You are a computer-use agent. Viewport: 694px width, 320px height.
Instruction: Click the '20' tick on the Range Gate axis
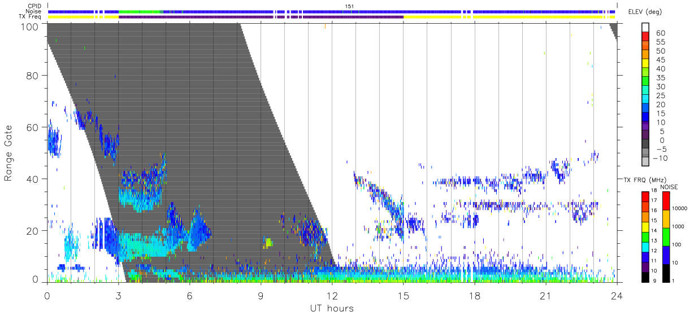pos(33,230)
